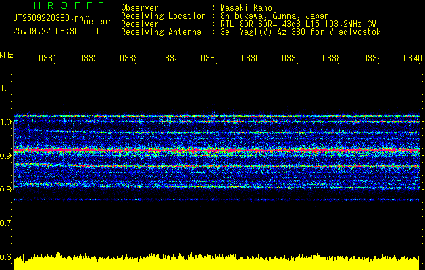Click the yellow signal level graph at bottom
The image size is (425, 270).
pyautogui.click(x=216, y=262)
